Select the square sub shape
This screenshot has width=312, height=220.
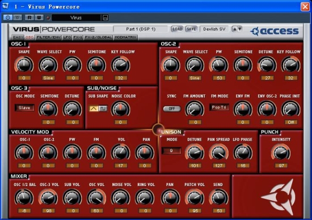[103, 109]
